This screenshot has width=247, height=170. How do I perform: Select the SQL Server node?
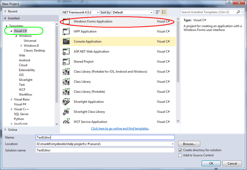[21, 114]
